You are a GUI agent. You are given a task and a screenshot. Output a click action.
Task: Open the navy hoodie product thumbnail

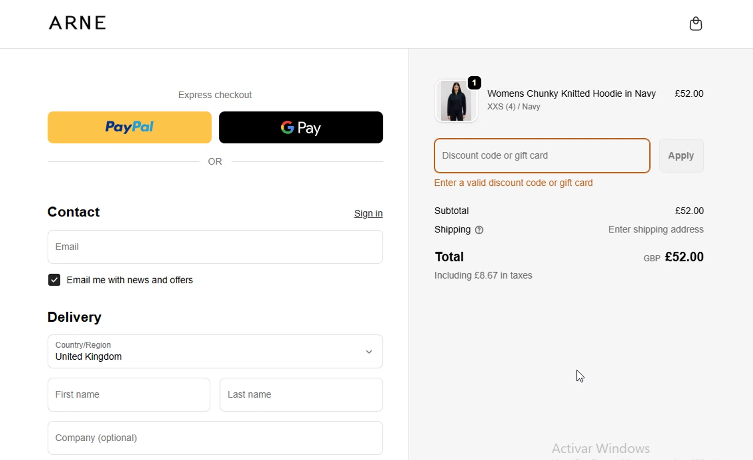[x=456, y=101]
